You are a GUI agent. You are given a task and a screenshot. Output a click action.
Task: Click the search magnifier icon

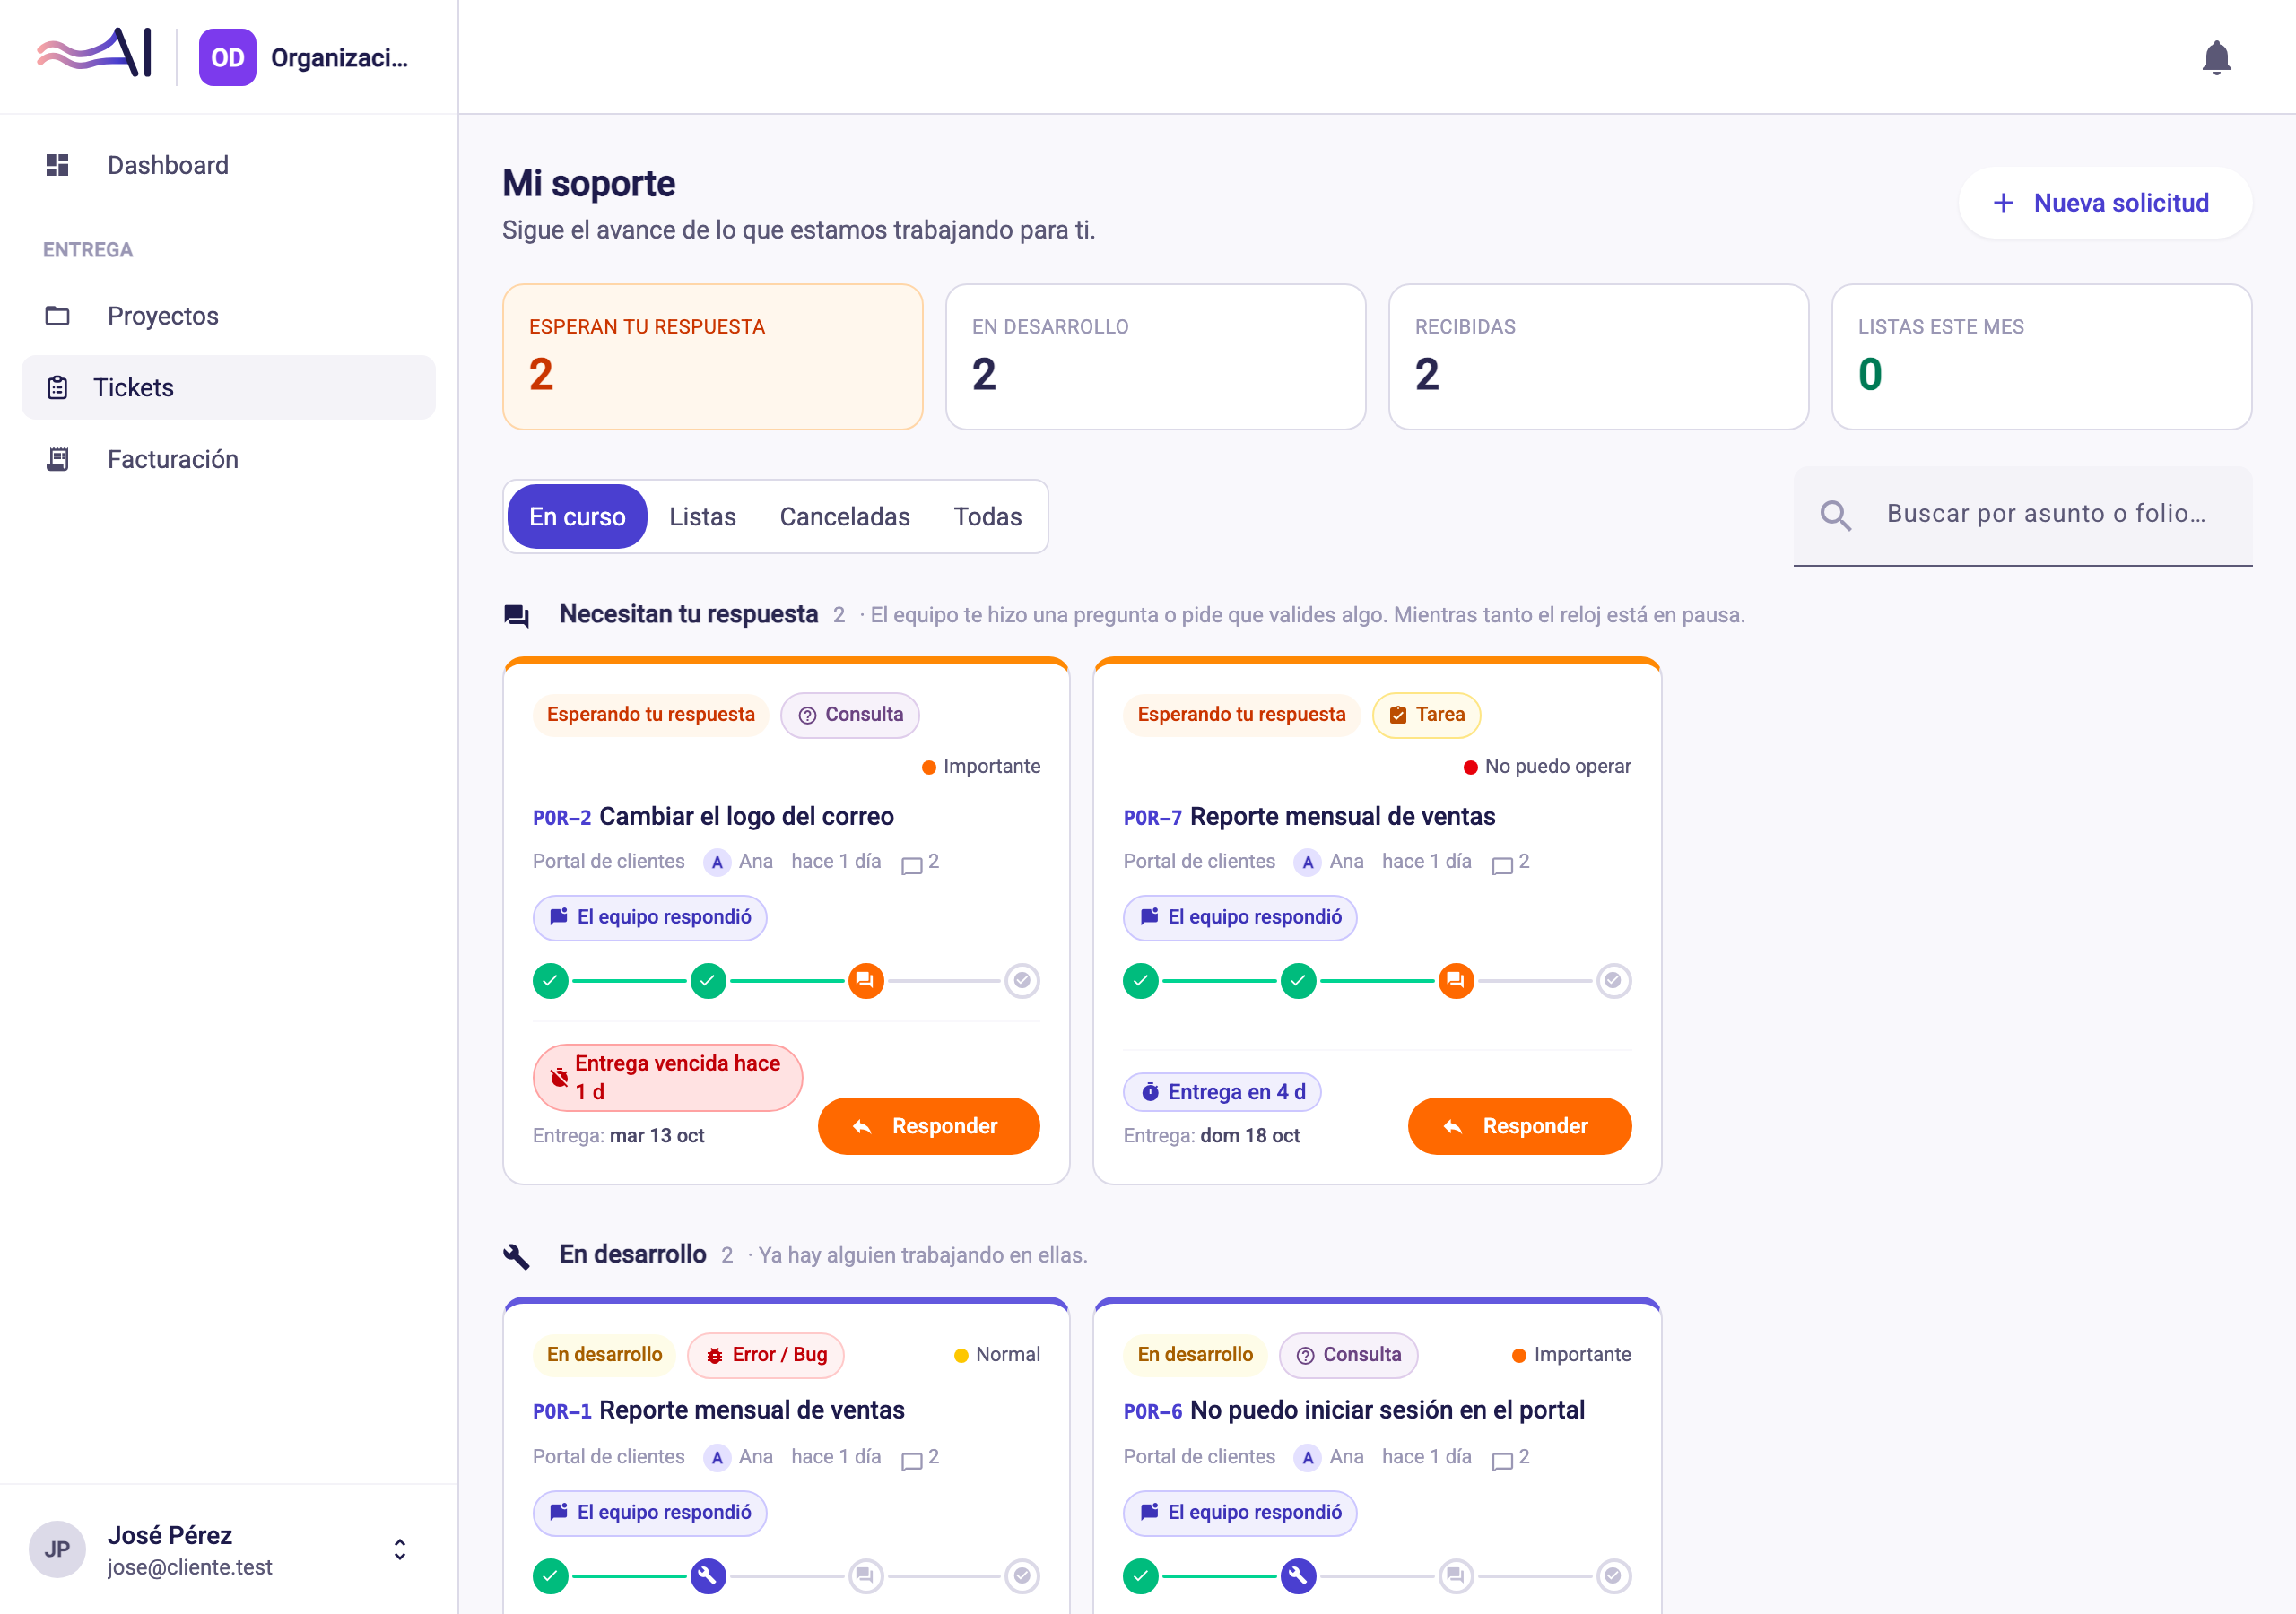coord(1835,515)
